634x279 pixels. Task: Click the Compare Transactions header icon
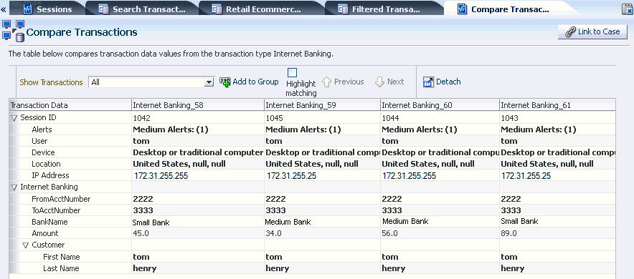[14, 31]
